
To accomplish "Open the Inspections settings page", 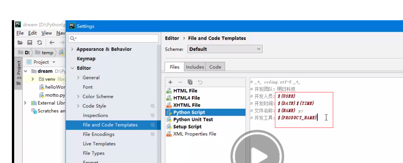I will (95, 115).
